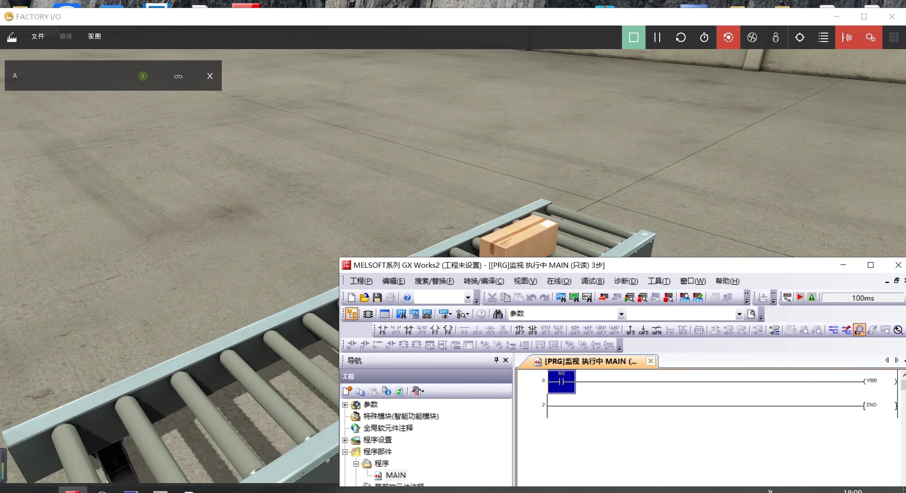This screenshot has width=906, height=493.
Task: Toggle the sensor tags display
Action: (847, 37)
